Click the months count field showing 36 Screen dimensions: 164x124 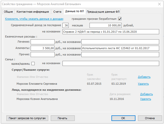pyautogui.click(x=66, y=25)
